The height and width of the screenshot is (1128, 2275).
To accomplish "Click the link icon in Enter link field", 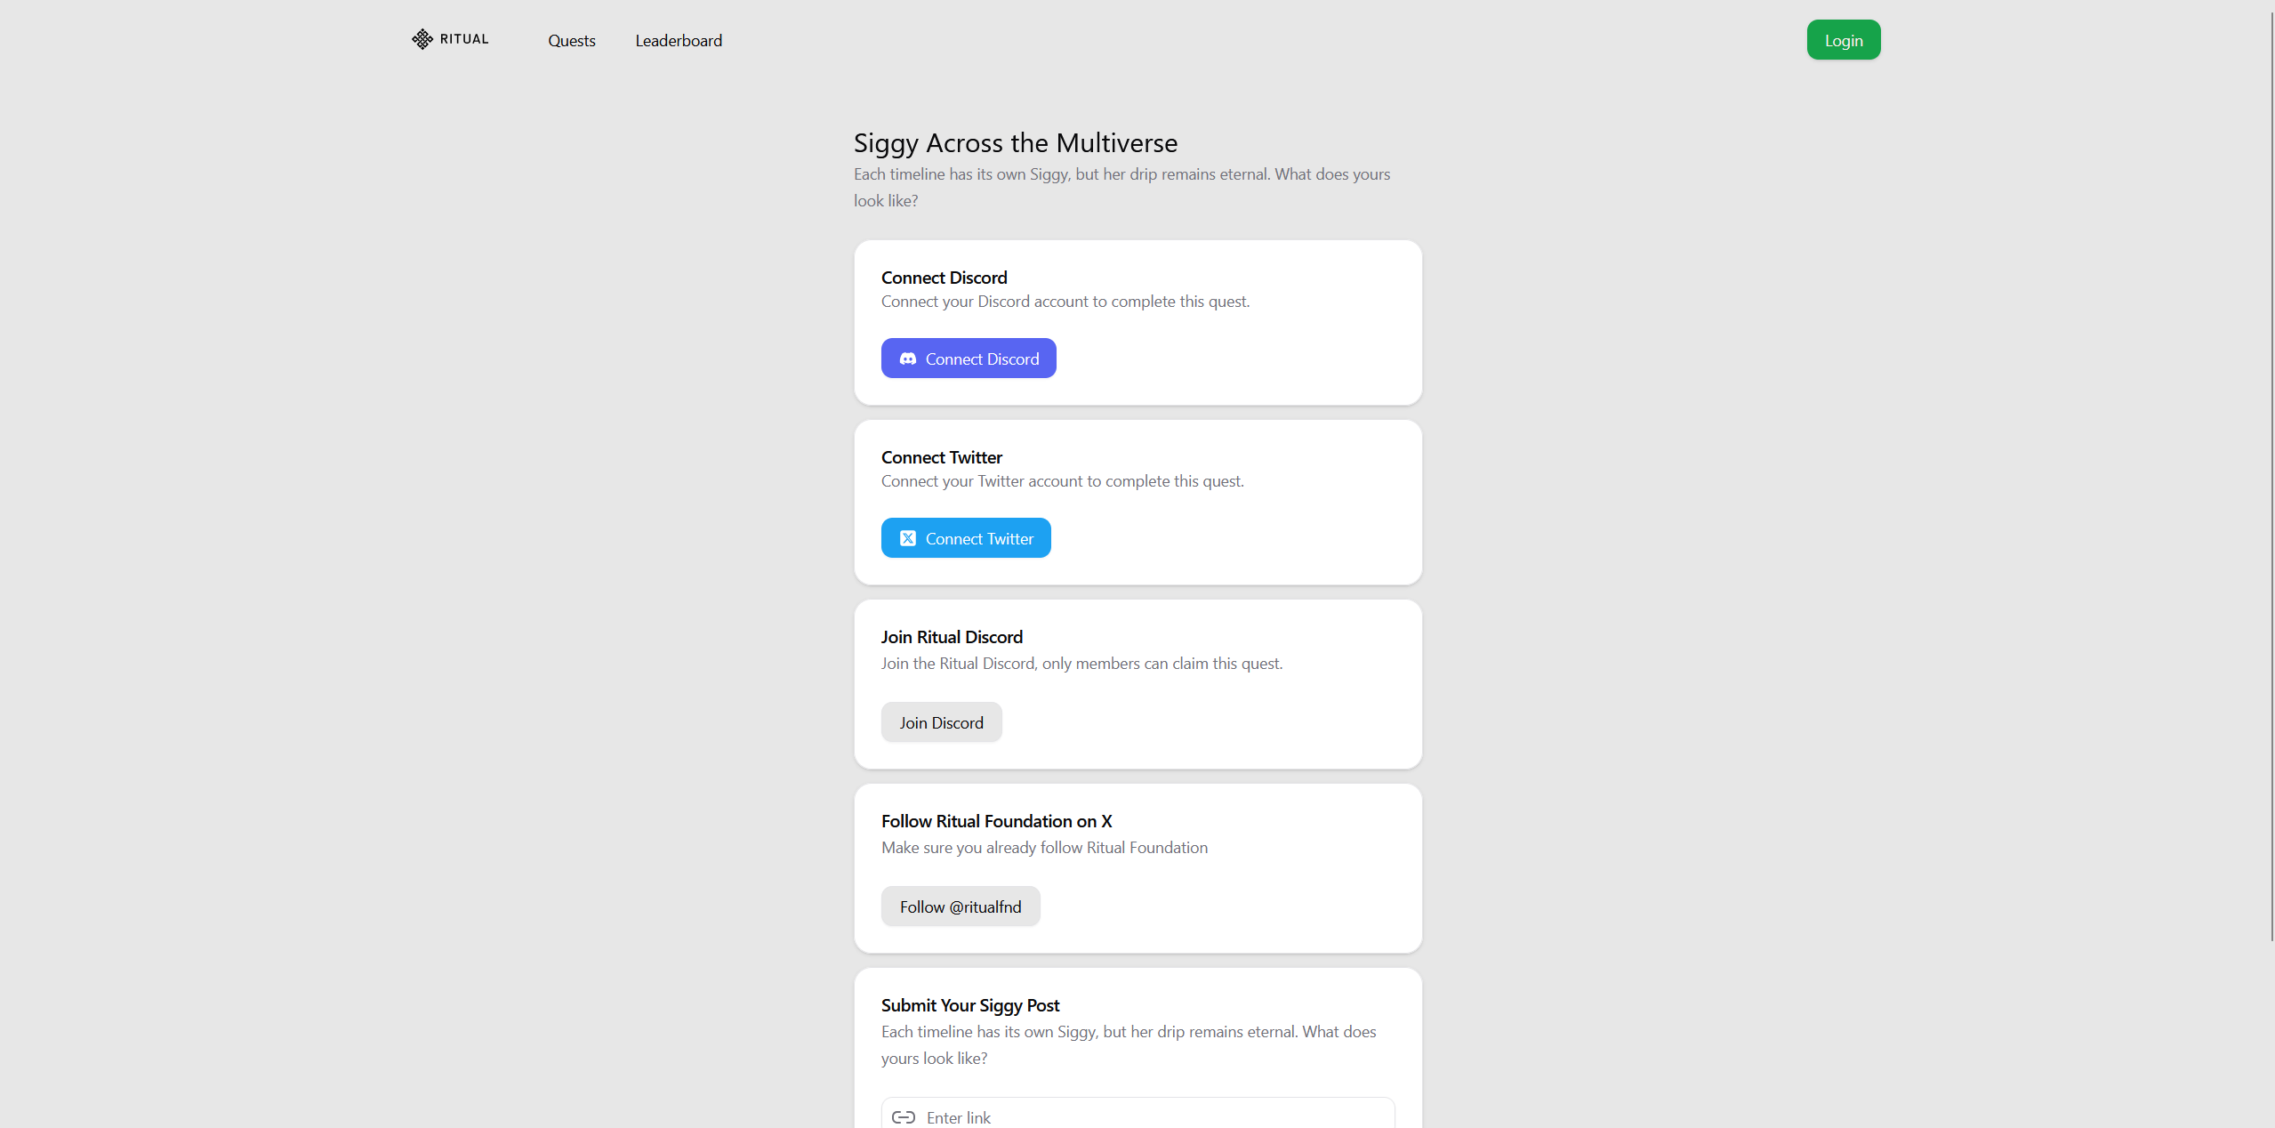I will 904,1117.
